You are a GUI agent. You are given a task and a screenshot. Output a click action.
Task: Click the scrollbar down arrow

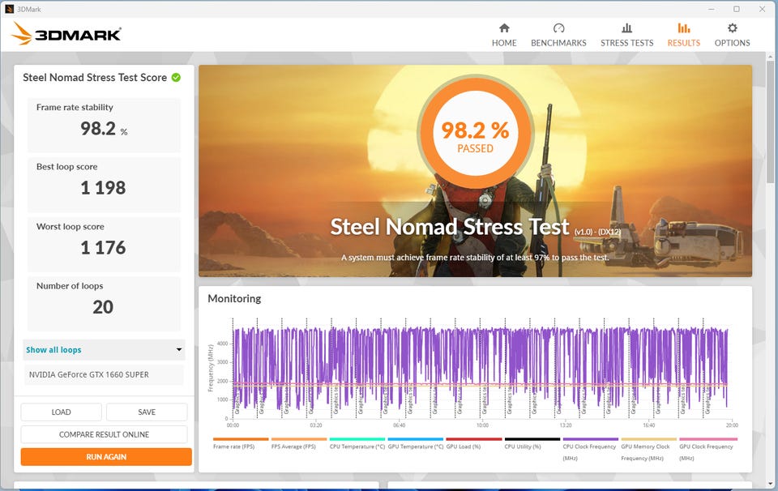771,484
